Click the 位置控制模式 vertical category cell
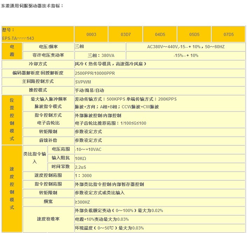Screen dimensions: 247x233 [x=12, y=120]
